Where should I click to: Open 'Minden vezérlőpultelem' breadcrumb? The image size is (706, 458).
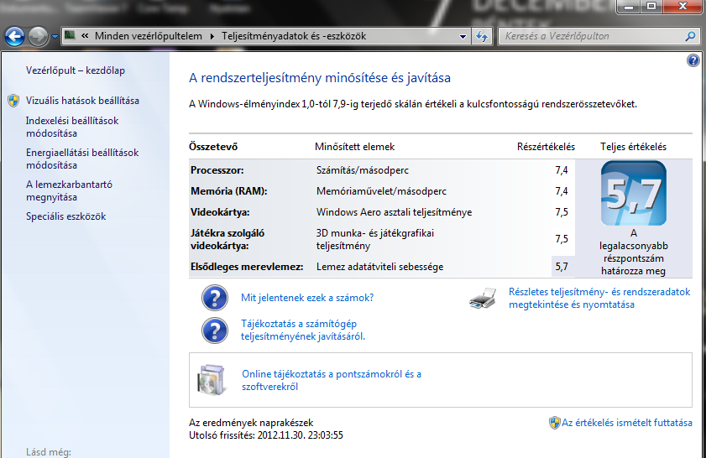[148, 36]
